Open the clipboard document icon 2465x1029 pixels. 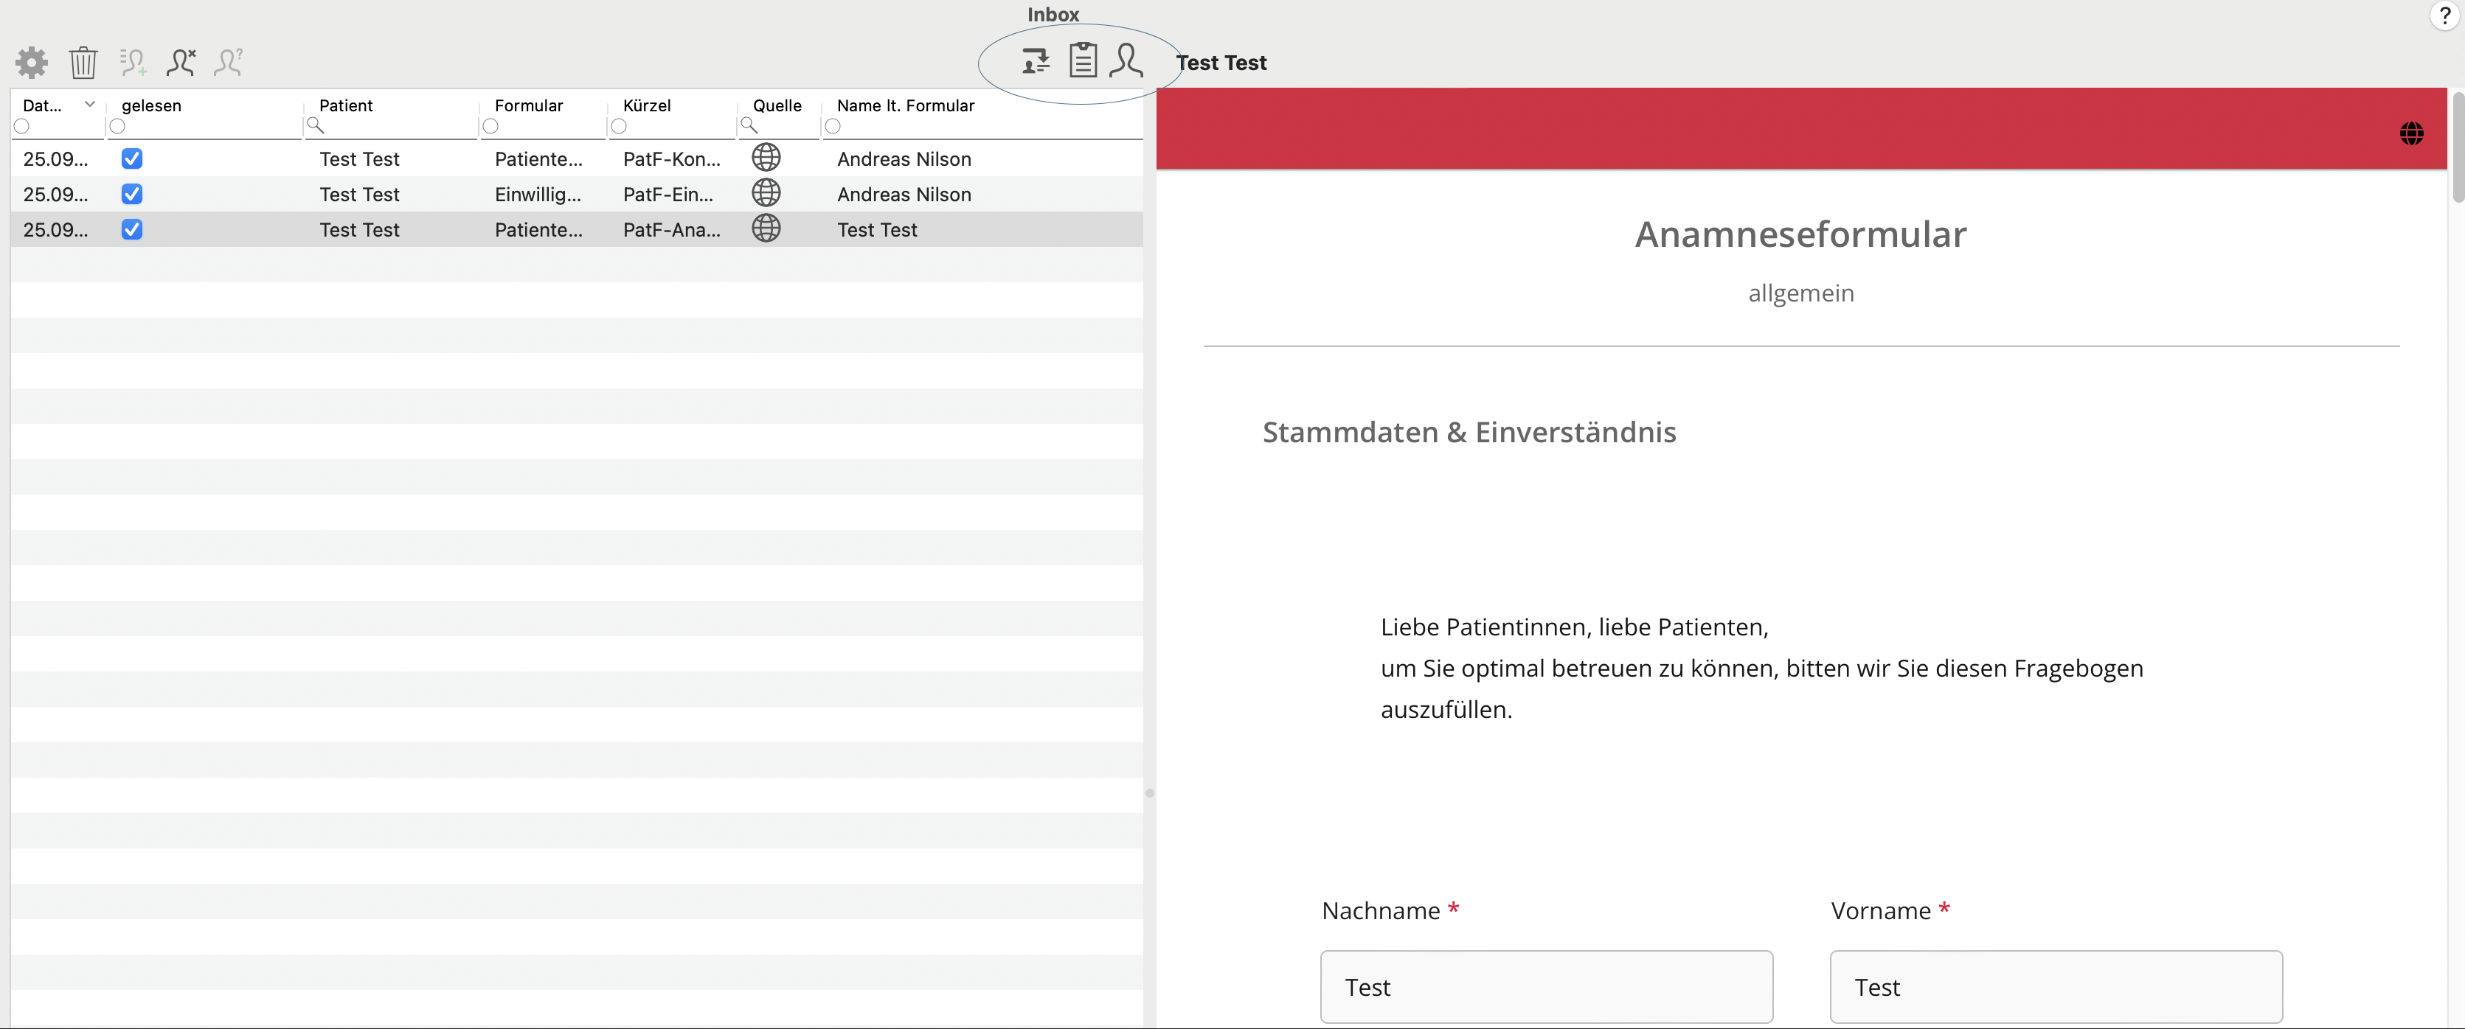pyautogui.click(x=1082, y=60)
